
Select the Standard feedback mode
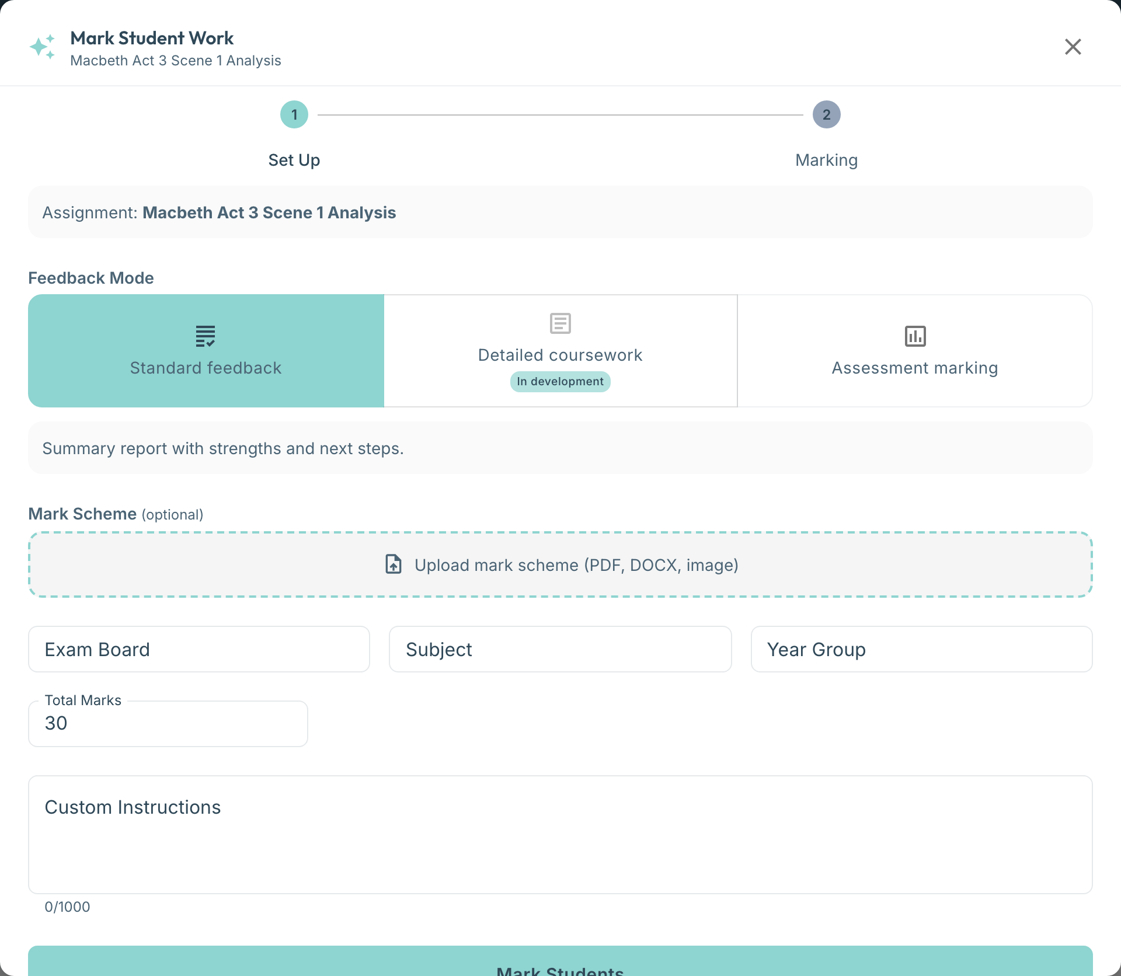[x=206, y=351]
